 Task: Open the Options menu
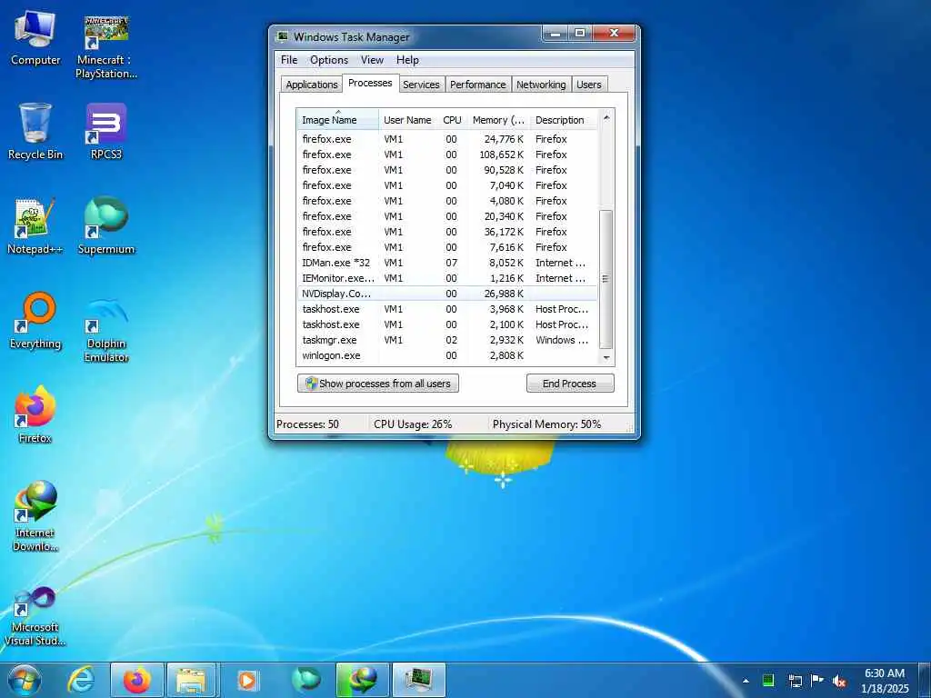click(x=329, y=60)
